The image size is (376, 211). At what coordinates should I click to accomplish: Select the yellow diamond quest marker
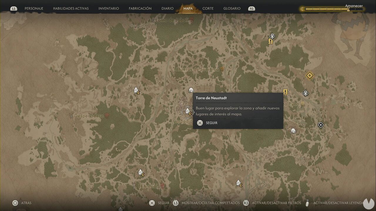pyautogui.click(x=309, y=76)
